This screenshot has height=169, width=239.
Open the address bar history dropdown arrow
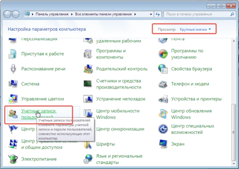click(151, 14)
